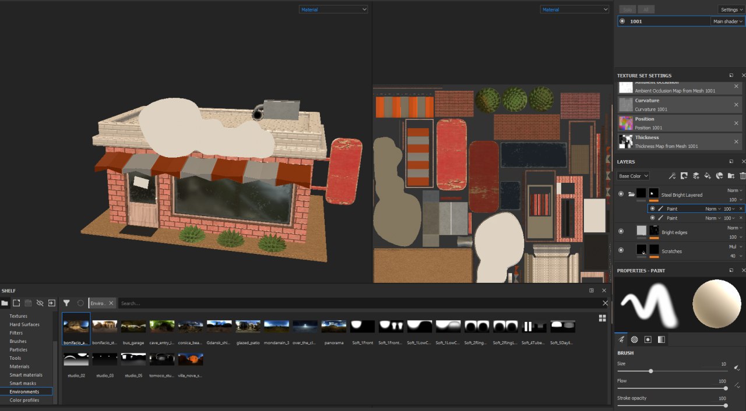Toggle visibility of second Paint effect
Viewport: 746px width, 411px height.
tap(652, 218)
